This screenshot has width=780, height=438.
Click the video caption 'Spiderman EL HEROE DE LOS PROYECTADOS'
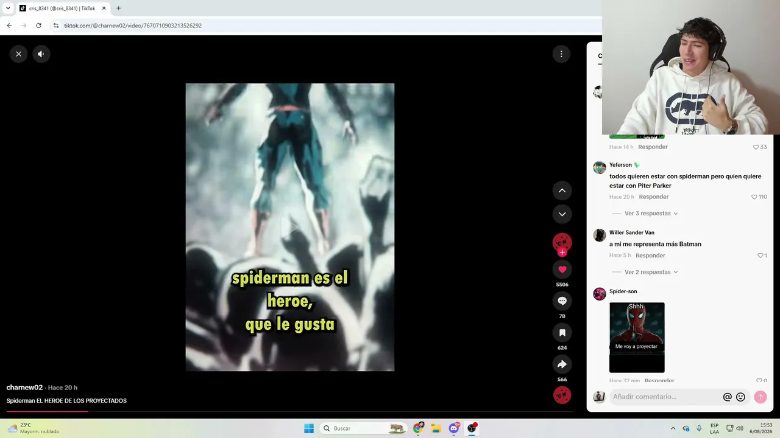click(66, 401)
